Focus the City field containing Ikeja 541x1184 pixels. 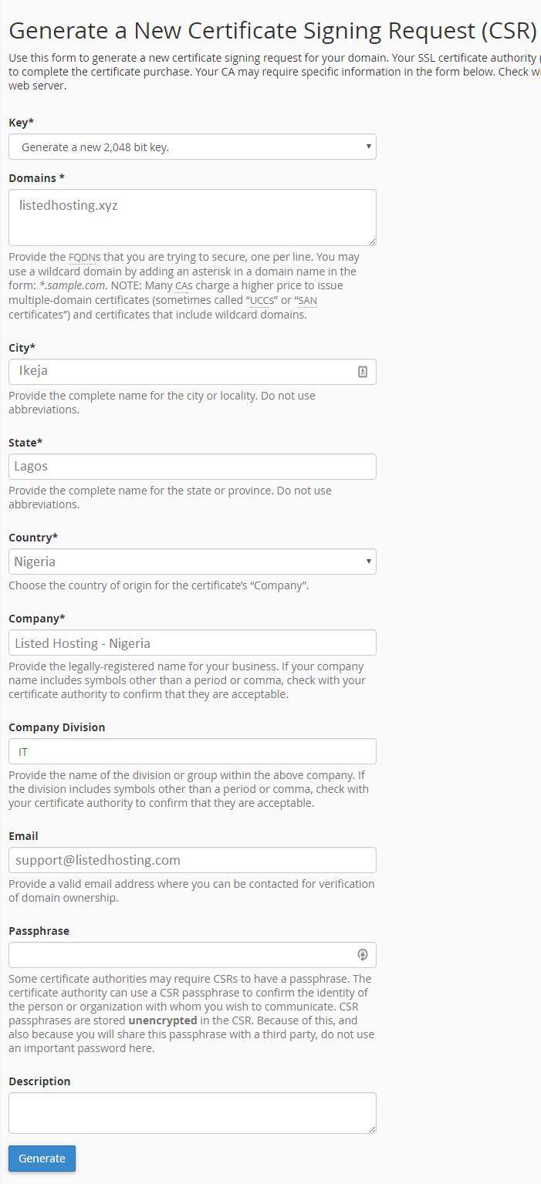coord(192,372)
